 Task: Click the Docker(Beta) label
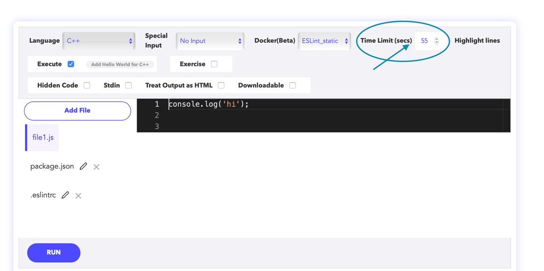click(275, 40)
